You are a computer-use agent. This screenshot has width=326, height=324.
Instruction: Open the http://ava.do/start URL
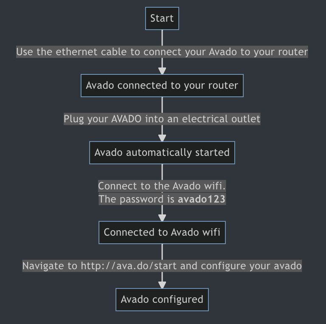click(129, 266)
